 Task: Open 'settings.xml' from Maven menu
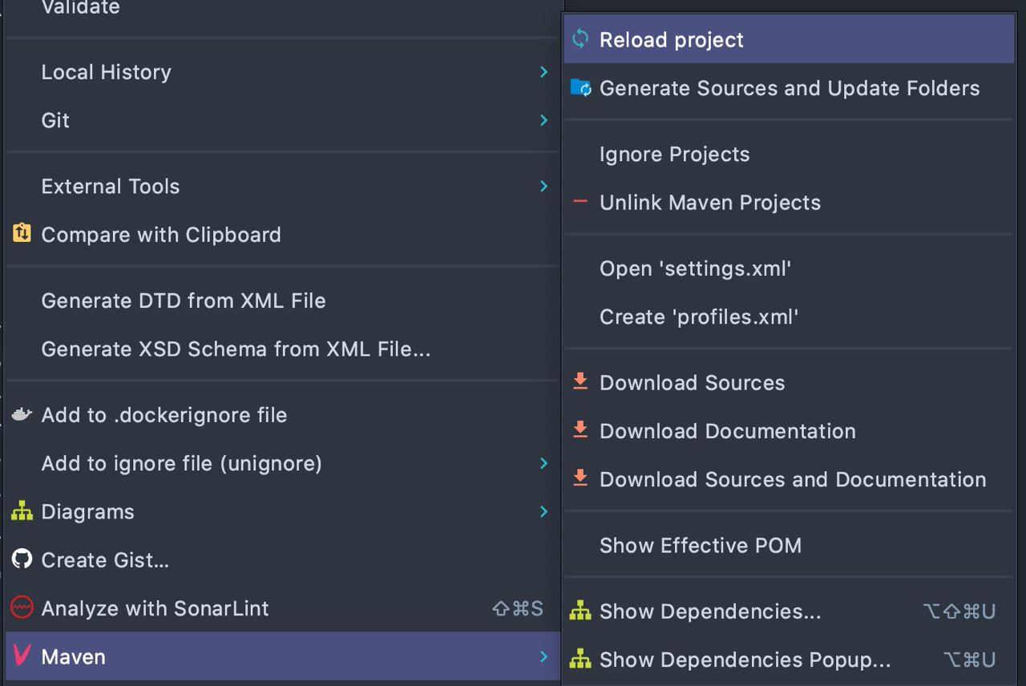(x=789, y=268)
